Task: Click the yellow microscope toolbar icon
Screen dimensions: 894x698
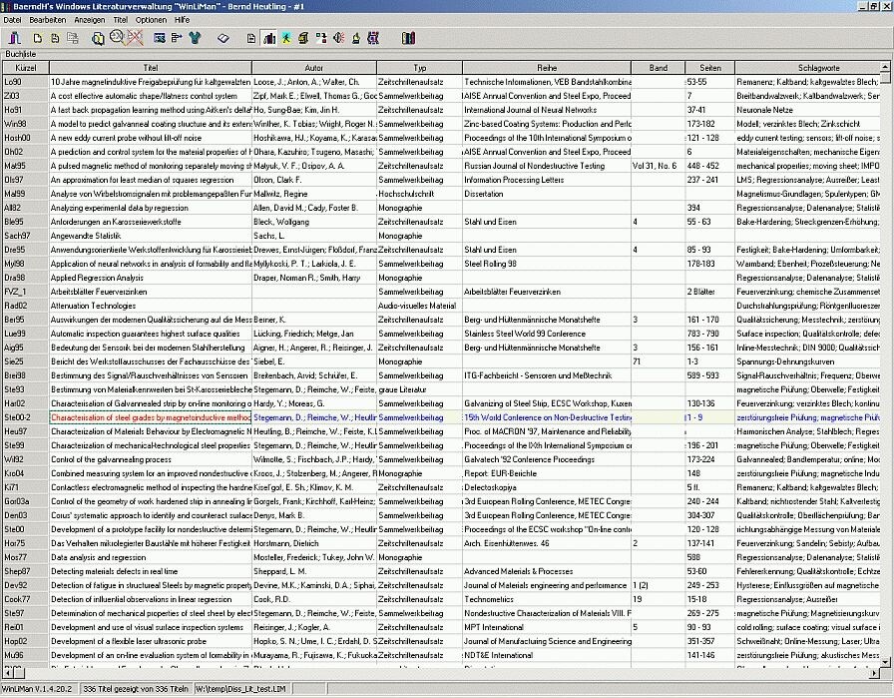Action: tap(356, 38)
